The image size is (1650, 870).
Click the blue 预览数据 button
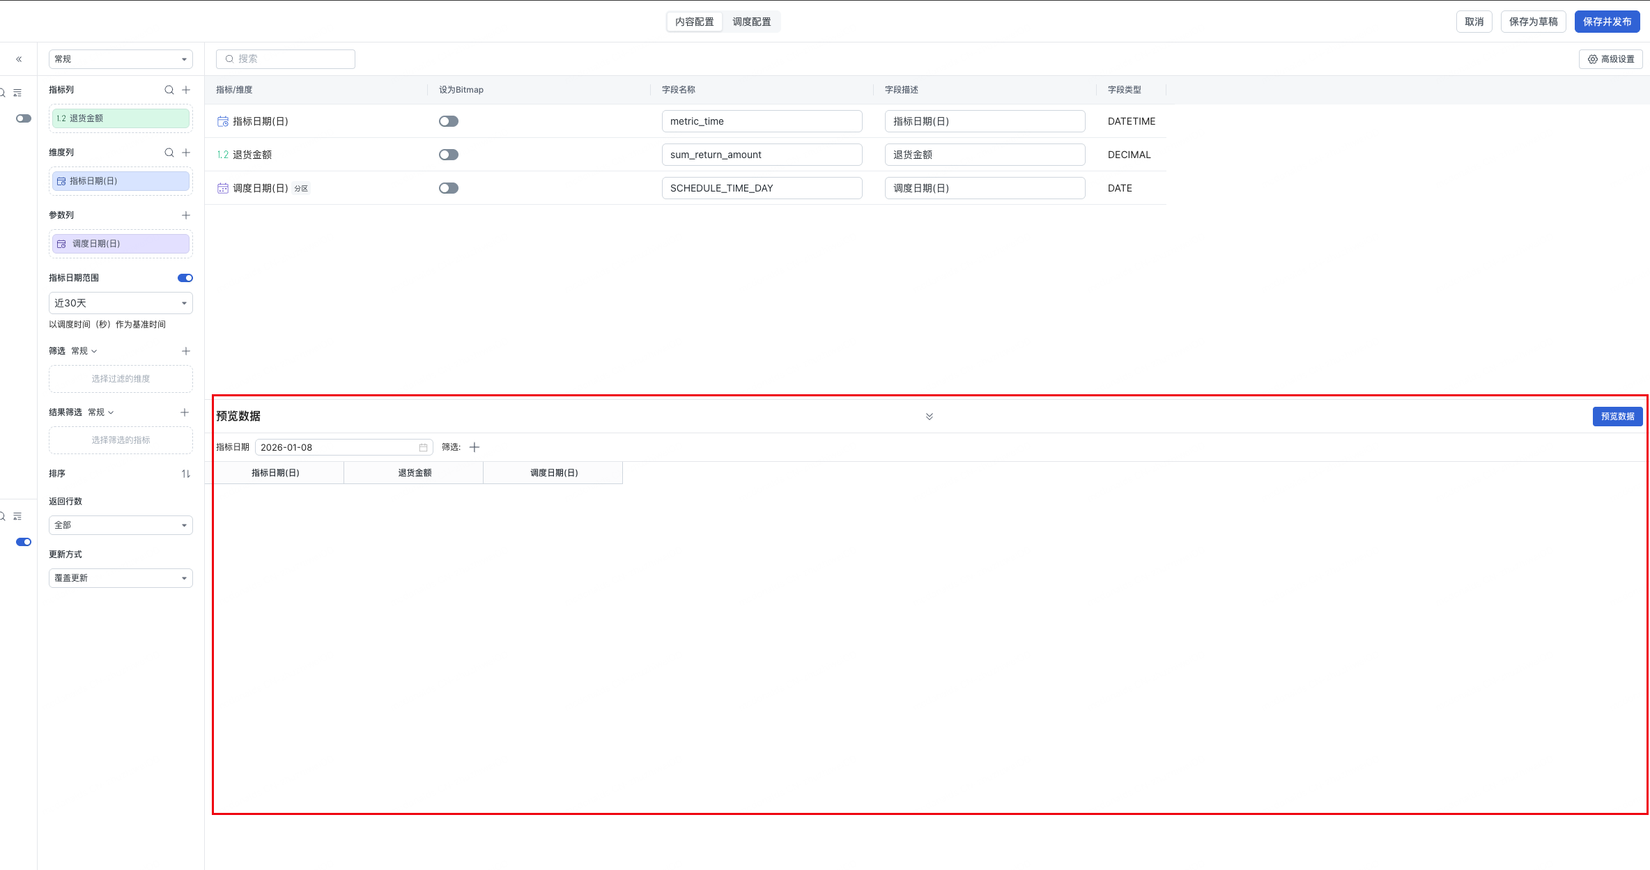[x=1617, y=417]
